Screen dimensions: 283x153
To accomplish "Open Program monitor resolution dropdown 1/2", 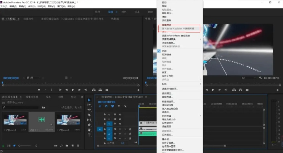I will pyautogui.click(x=249, y=78).
